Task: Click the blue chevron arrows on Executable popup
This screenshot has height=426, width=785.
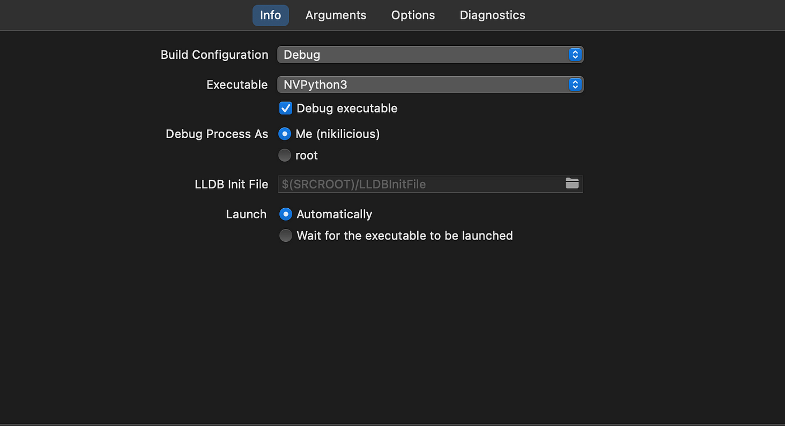Action: pyautogui.click(x=575, y=85)
